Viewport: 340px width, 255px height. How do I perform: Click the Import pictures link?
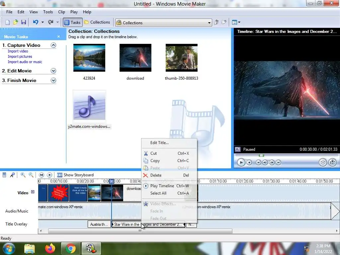[x=20, y=56]
